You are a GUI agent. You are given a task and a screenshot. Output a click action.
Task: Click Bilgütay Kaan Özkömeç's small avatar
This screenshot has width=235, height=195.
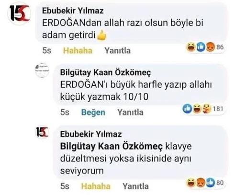coord(42,70)
